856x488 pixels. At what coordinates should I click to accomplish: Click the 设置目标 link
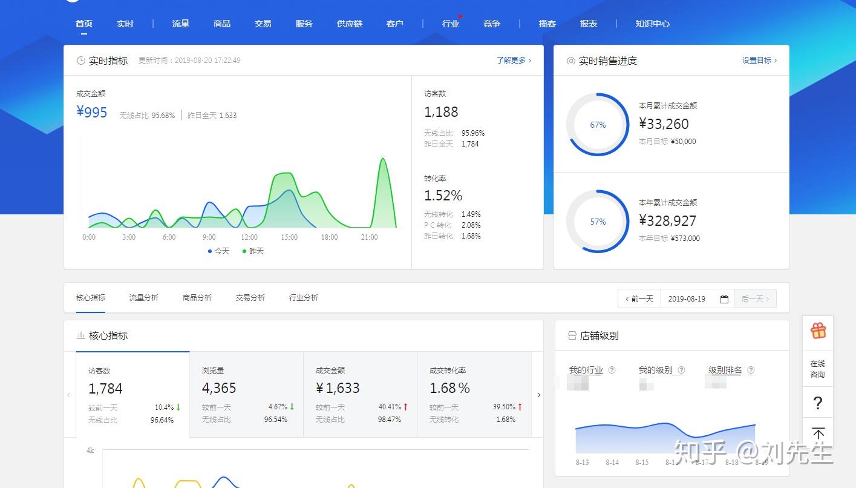[x=759, y=61]
